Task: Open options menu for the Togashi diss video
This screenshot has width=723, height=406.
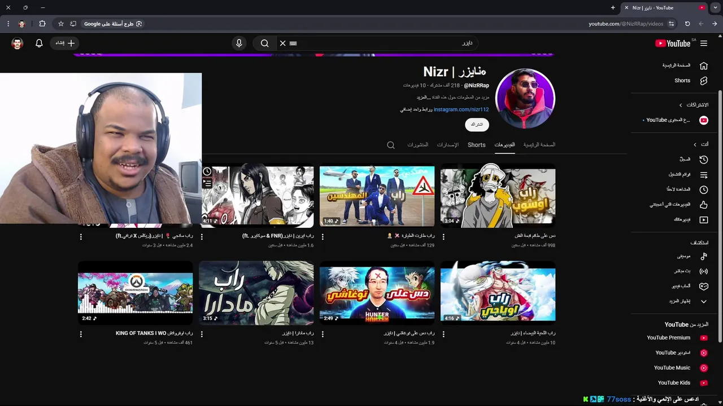Action: (x=323, y=334)
